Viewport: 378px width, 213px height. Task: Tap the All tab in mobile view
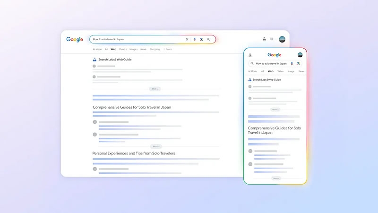tap(263, 71)
